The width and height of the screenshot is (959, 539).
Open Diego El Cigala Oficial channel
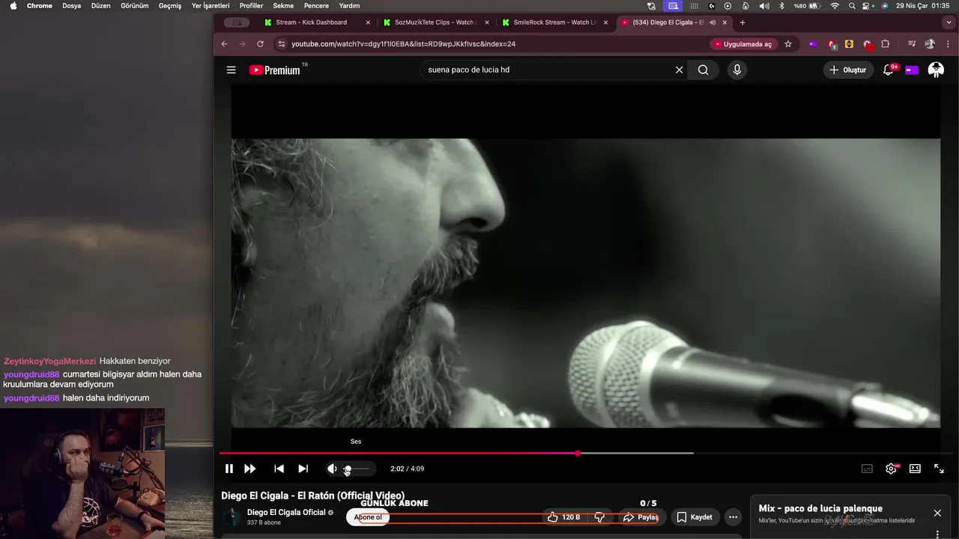pos(286,512)
